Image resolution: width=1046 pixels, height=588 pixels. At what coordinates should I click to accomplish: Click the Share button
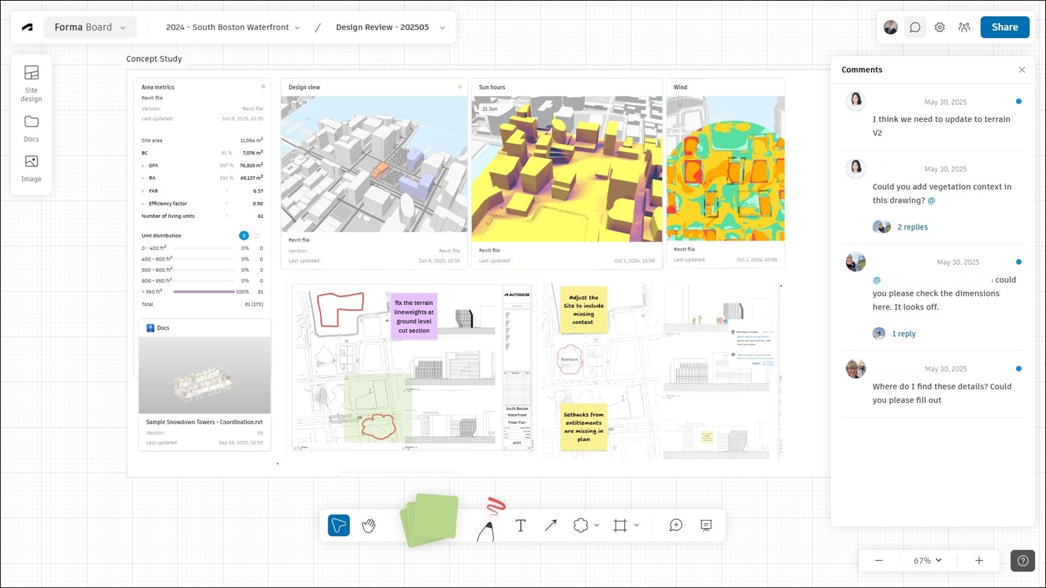tap(1004, 27)
